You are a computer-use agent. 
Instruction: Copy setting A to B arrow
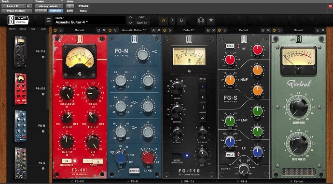pos(172,20)
